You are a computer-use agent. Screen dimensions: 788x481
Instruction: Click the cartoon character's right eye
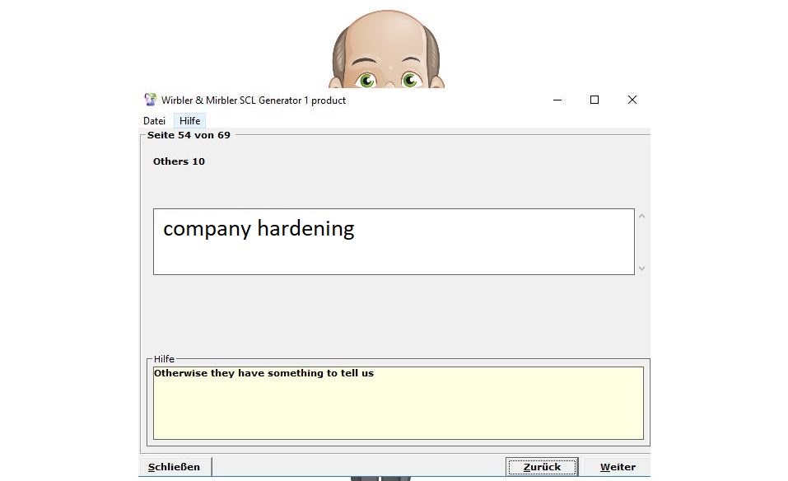[411, 80]
